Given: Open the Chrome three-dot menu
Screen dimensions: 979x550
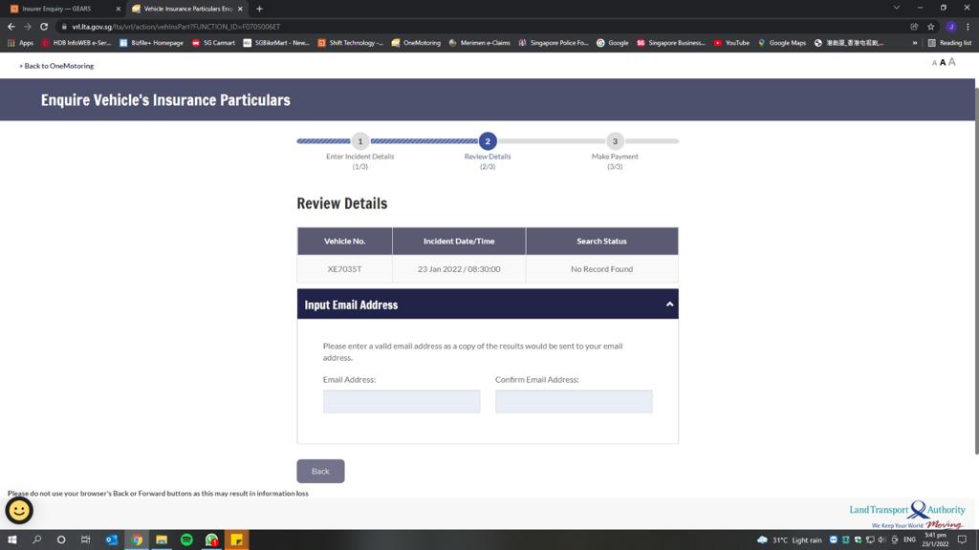Looking at the screenshot, I should click(x=968, y=27).
